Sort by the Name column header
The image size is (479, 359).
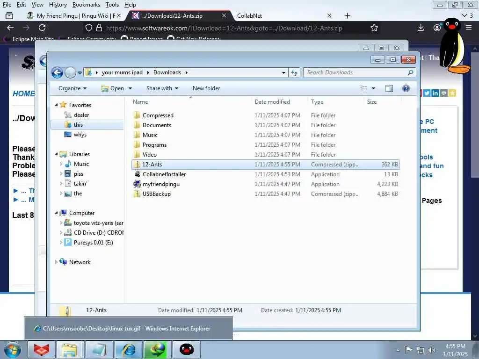click(140, 102)
